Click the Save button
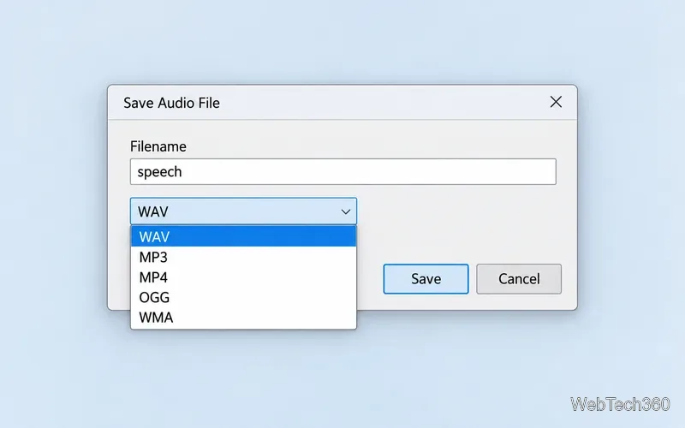Image resolution: width=685 pixels, height=428 pixels. pos(426,279)
